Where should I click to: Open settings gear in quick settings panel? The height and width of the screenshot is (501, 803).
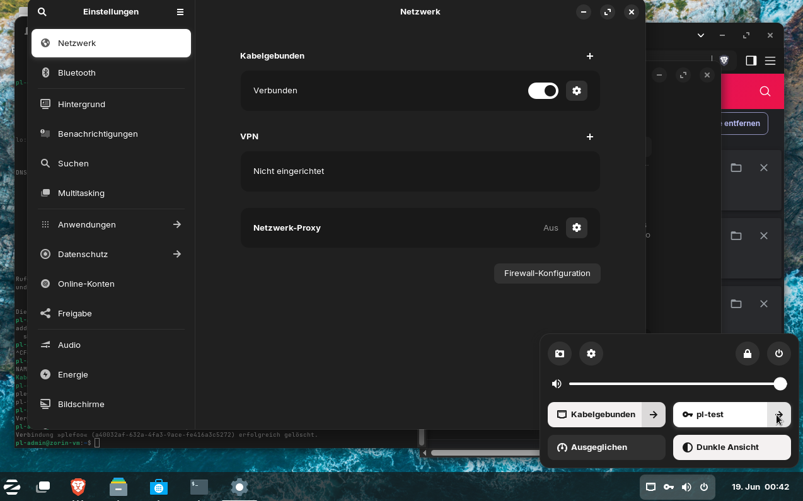pos(591,354)
